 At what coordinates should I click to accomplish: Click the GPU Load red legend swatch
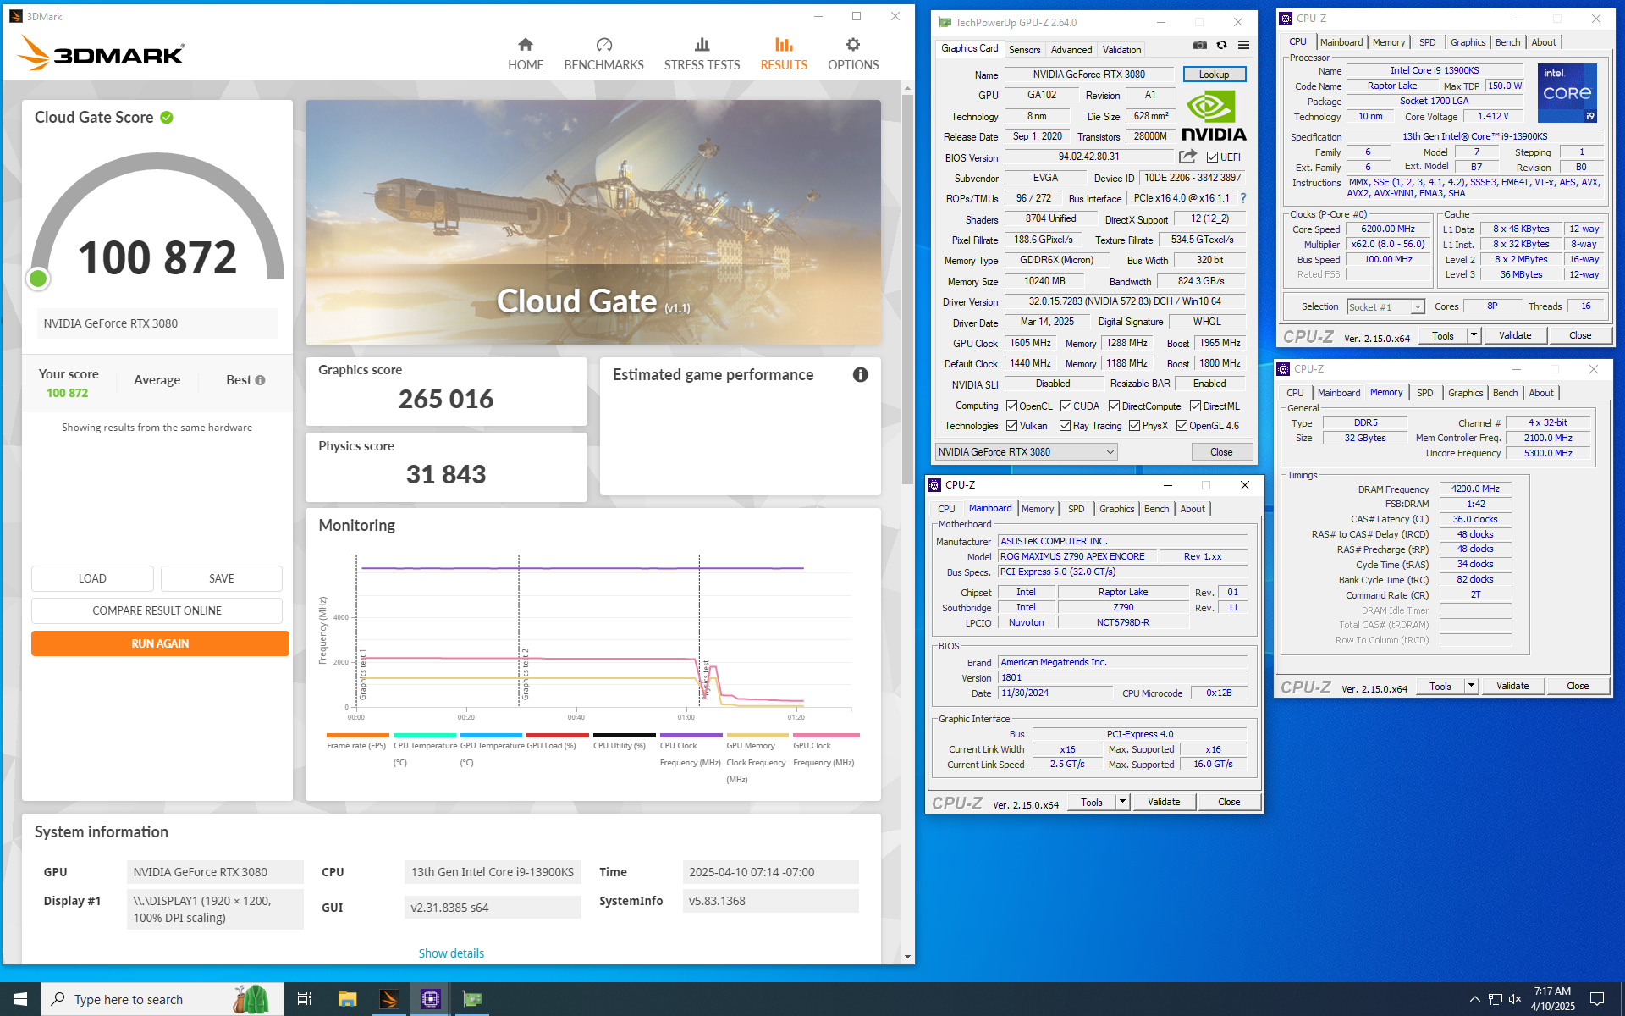tap(557, 735)
